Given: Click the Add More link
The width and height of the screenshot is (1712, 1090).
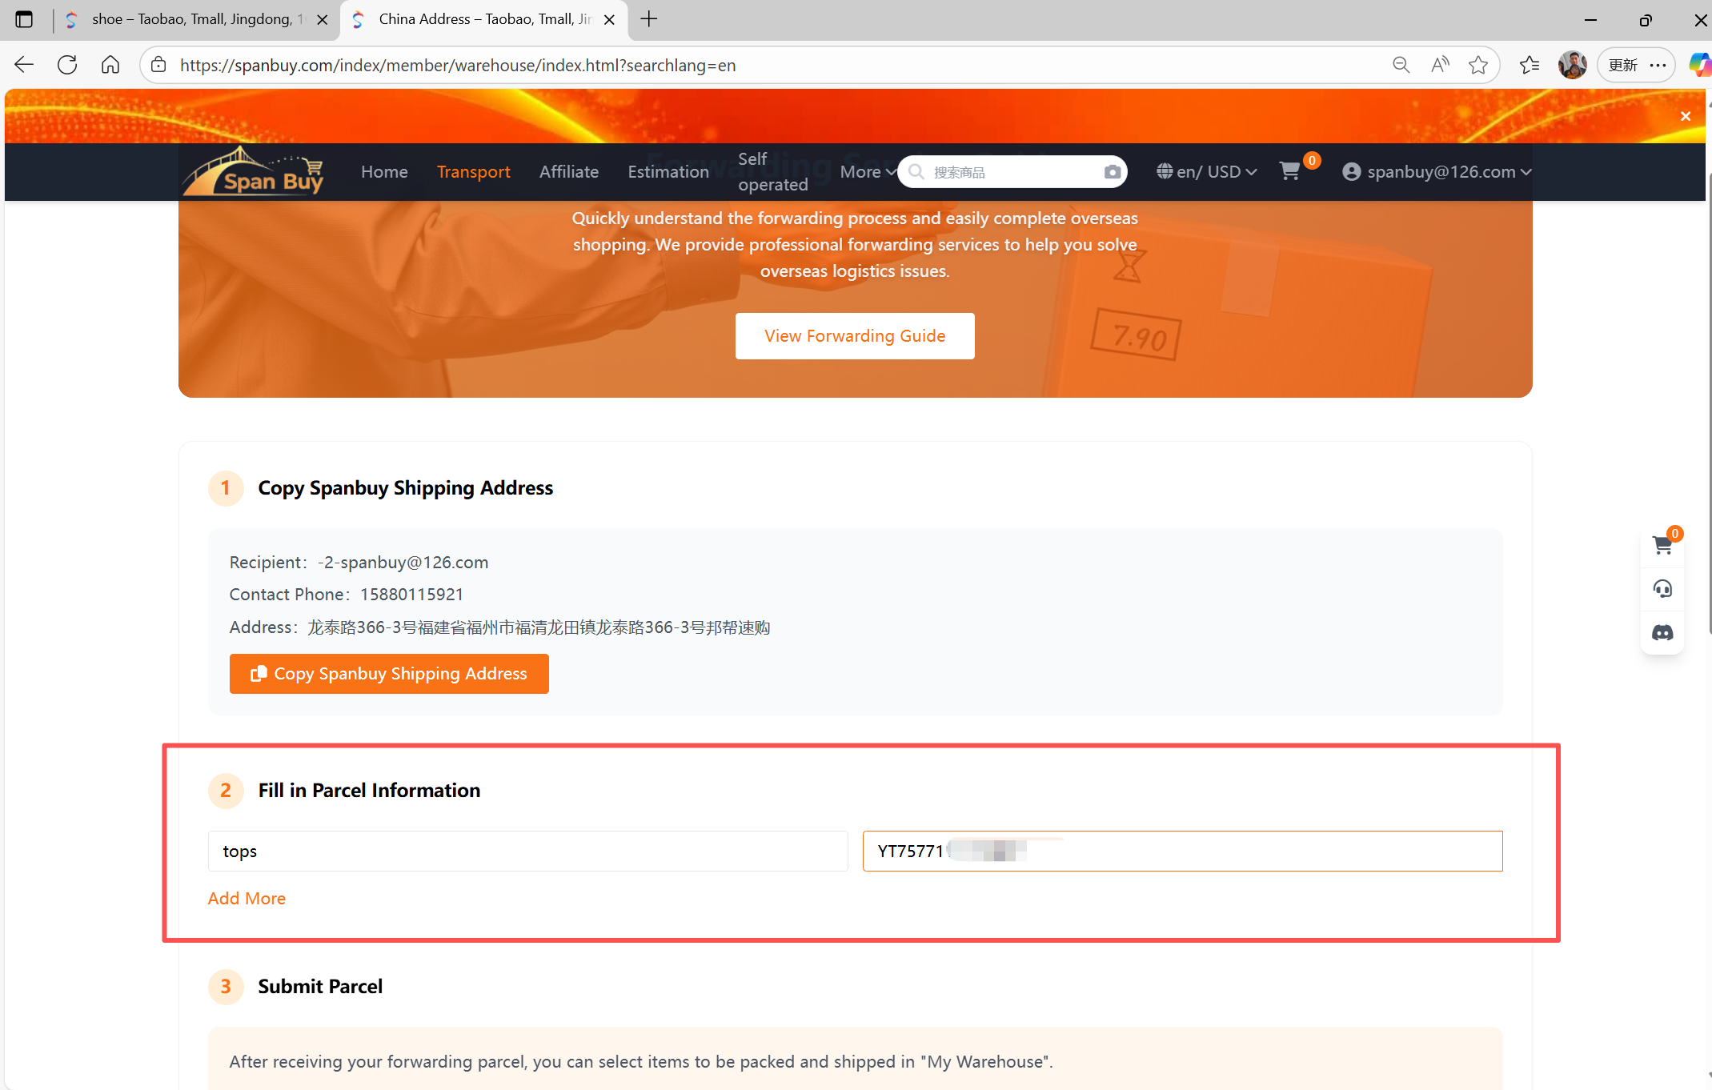Looking at the screenshot, I should point(247,898).
